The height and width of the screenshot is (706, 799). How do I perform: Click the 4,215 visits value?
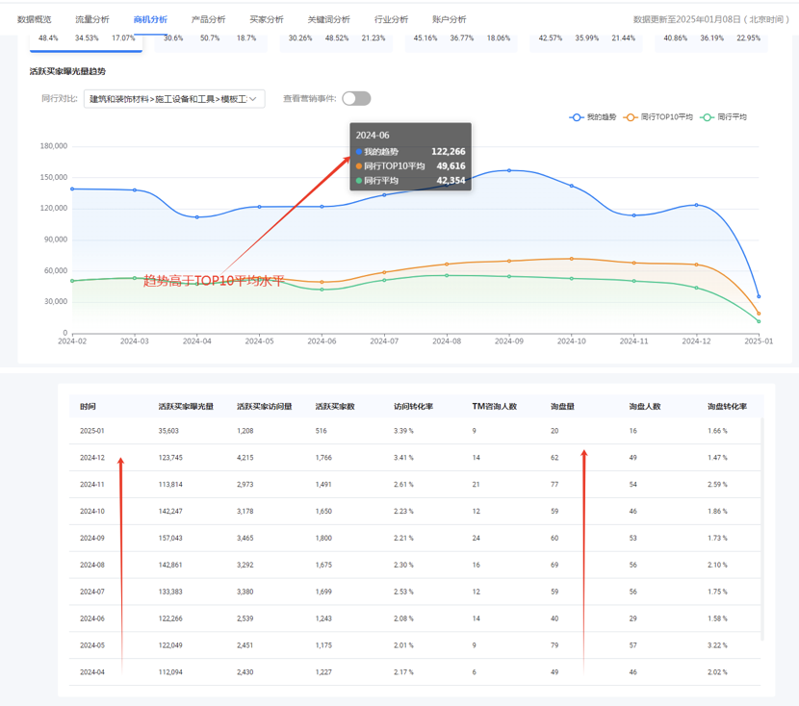click(245, 458)
